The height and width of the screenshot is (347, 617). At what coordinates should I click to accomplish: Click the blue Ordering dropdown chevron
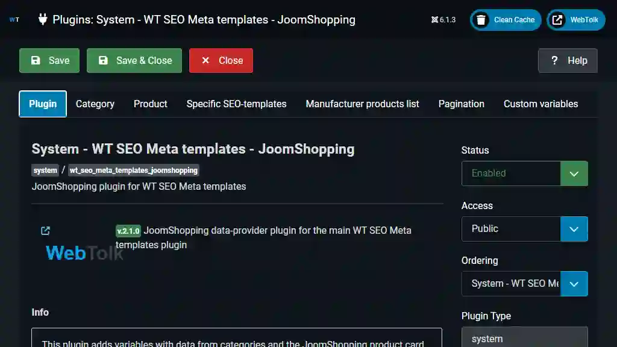(x=574, y=284)
